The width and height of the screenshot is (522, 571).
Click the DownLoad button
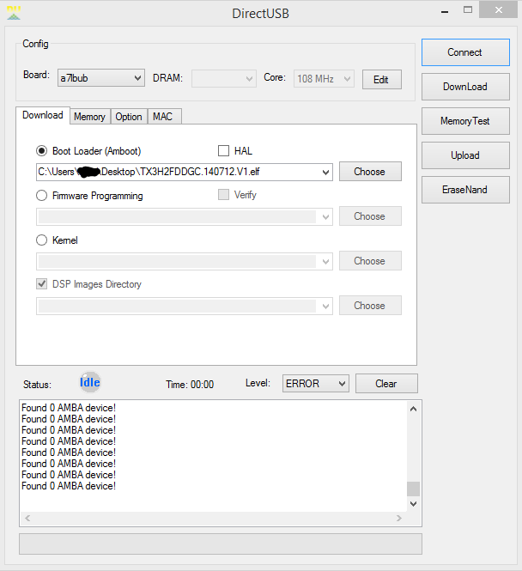tap(464, 87)
